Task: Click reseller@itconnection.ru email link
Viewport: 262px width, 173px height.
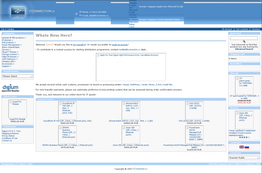Action: 129,50
